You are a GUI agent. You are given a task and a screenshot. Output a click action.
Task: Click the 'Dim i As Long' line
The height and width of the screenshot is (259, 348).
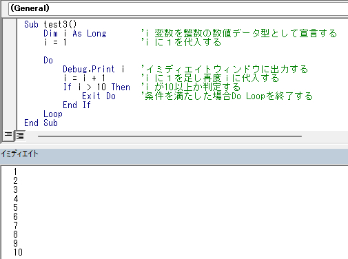click(75, 33)
